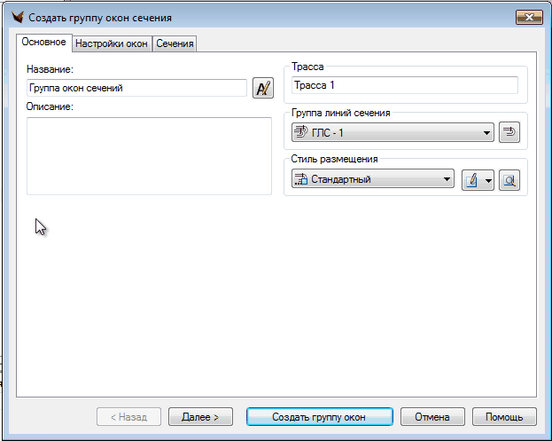Click the disabled < Назад button

(x=128, y=417)
